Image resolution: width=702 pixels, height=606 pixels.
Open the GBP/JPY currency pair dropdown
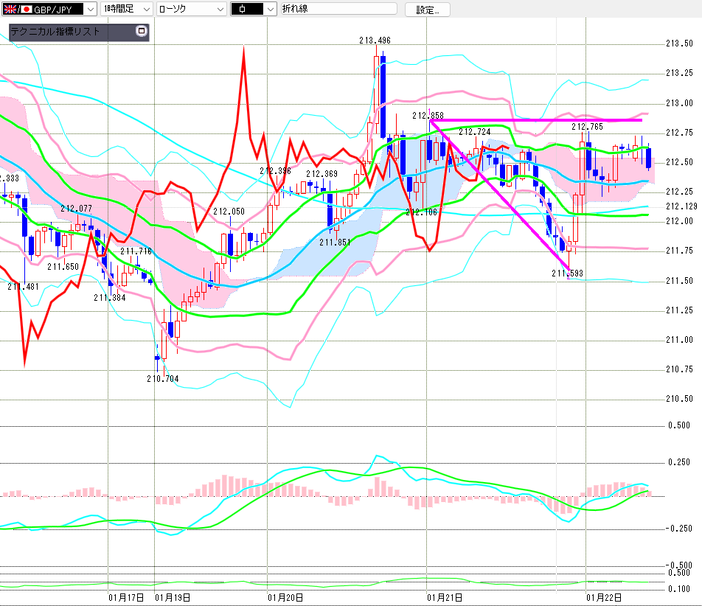[89, 9]
